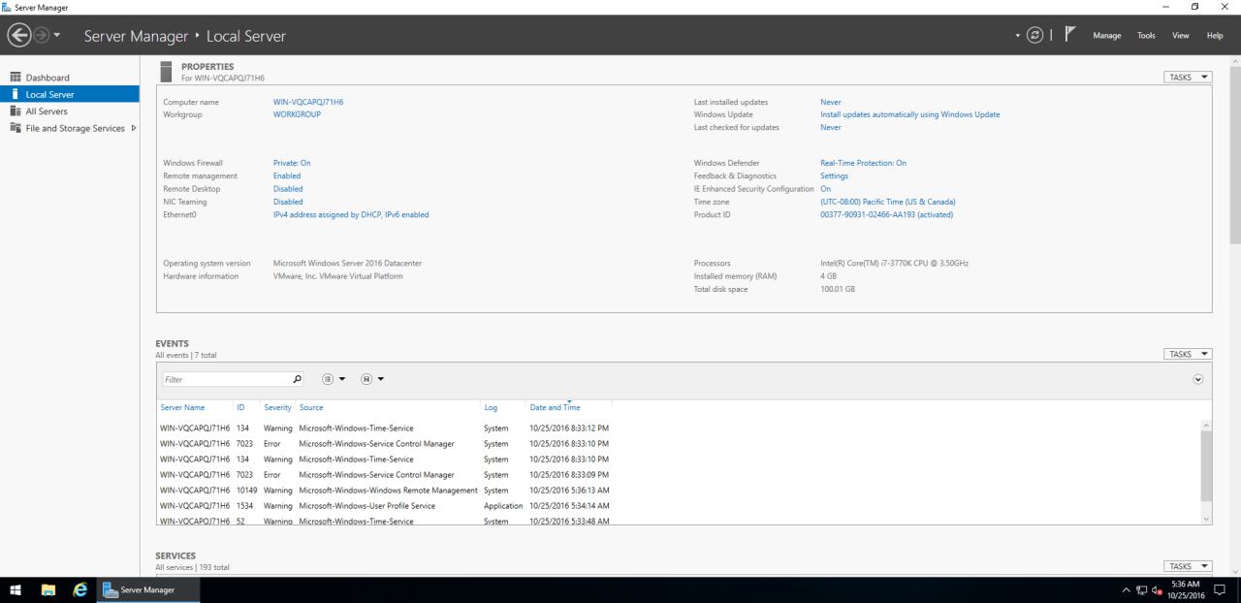Sort events by Severity column
Screen dimensions: 1241x603
[277, 407]
